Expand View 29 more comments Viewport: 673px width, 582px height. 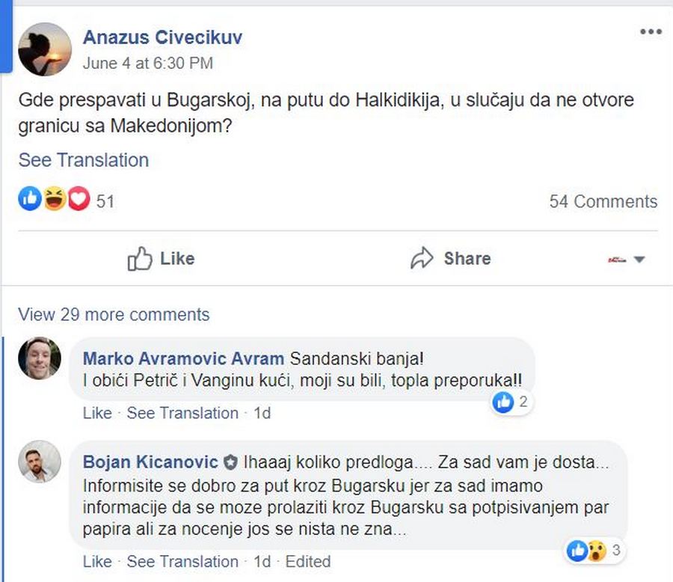click(114, 314)
